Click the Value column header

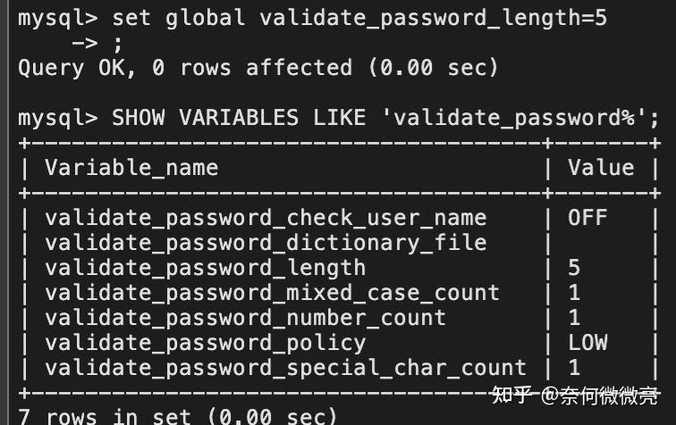[601, 168]
